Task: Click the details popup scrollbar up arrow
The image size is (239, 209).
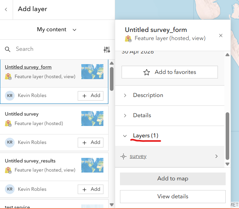Action: (x=227, y=55)
